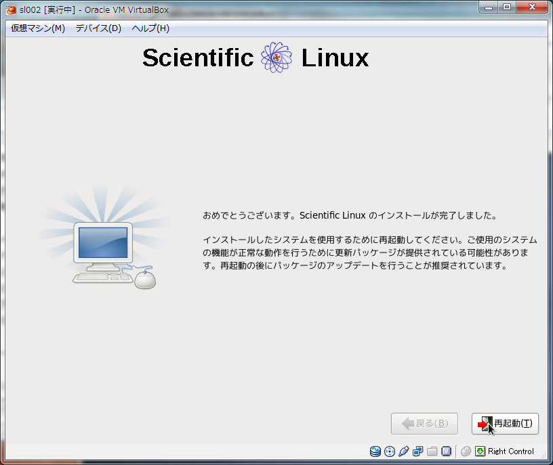Image resolution: width=553 pixels, height=465 pixels.
Task: Click the Scientific Linux atom logo
Action: (276, 58)
